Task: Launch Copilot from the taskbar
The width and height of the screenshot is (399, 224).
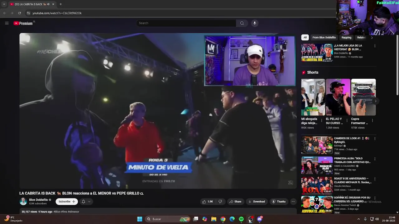Action: (204, 219)
